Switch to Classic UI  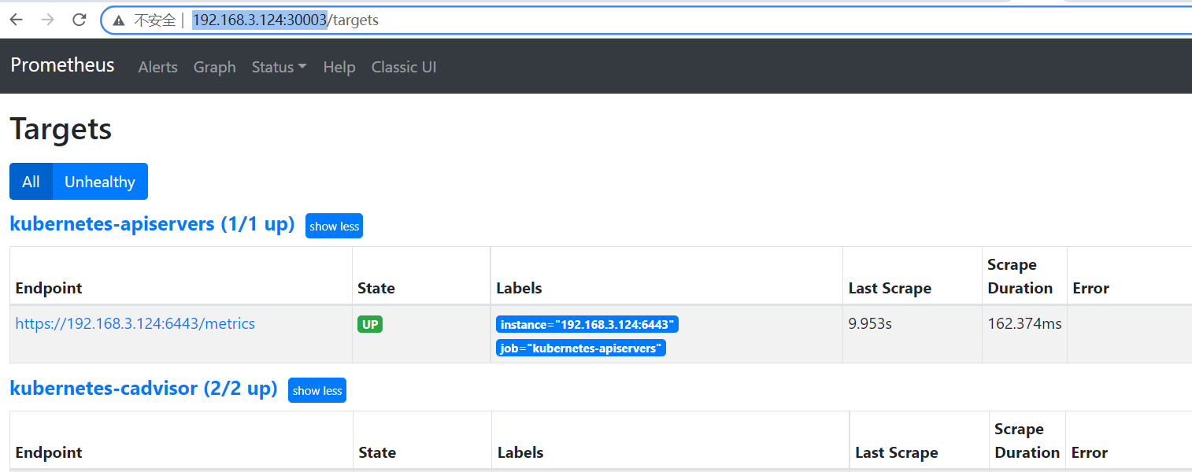(x=404, y=68)
